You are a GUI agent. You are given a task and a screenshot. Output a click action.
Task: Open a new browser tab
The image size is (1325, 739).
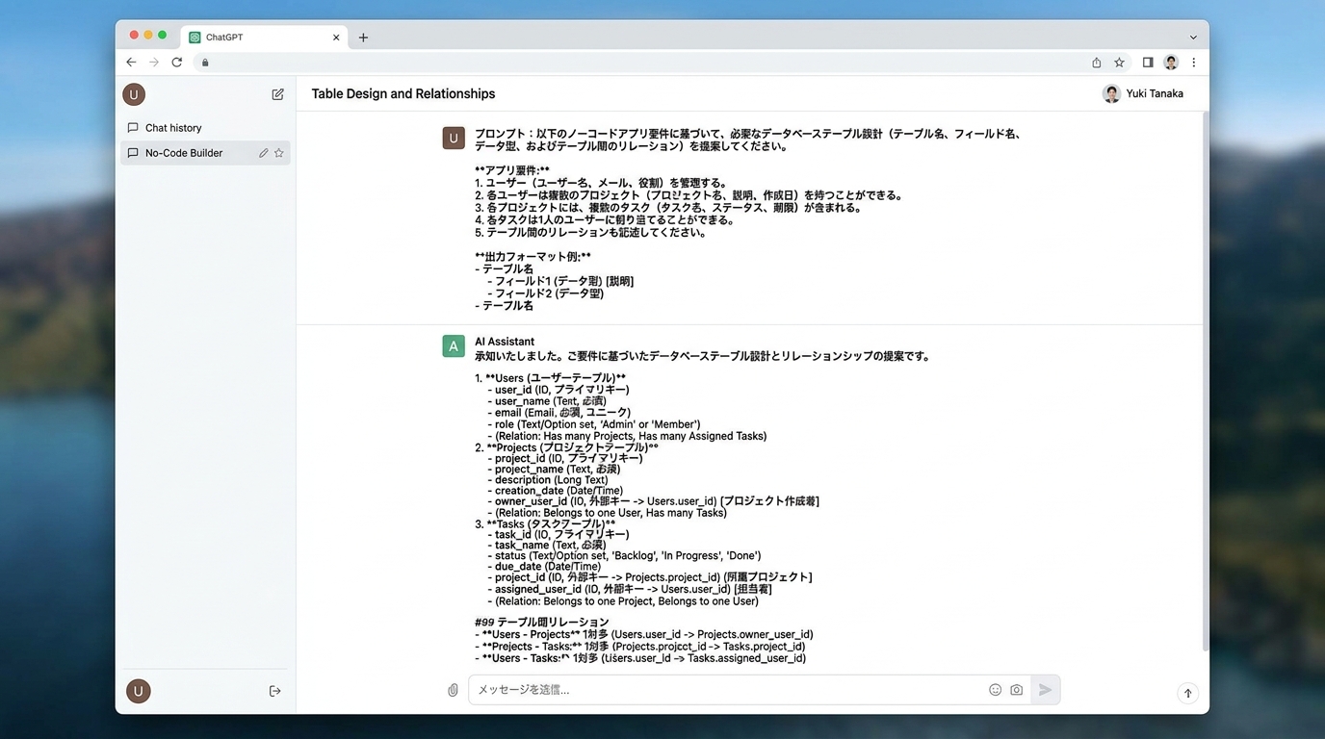[x=363, y=38]
